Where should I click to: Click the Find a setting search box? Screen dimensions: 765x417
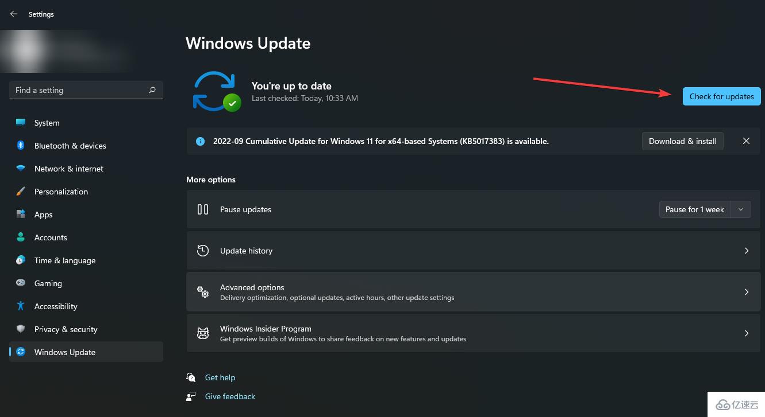click(x=86, y=90)
